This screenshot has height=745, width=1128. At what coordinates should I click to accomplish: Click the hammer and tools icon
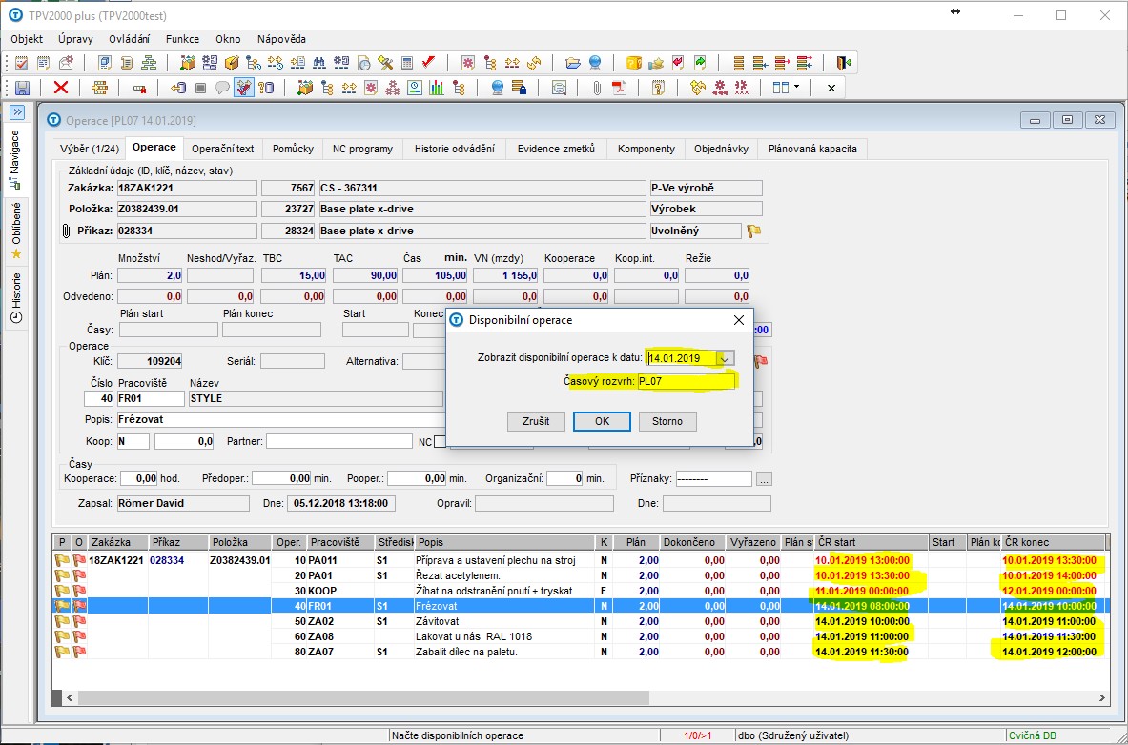pyautogui.click(x=385, y=63)
